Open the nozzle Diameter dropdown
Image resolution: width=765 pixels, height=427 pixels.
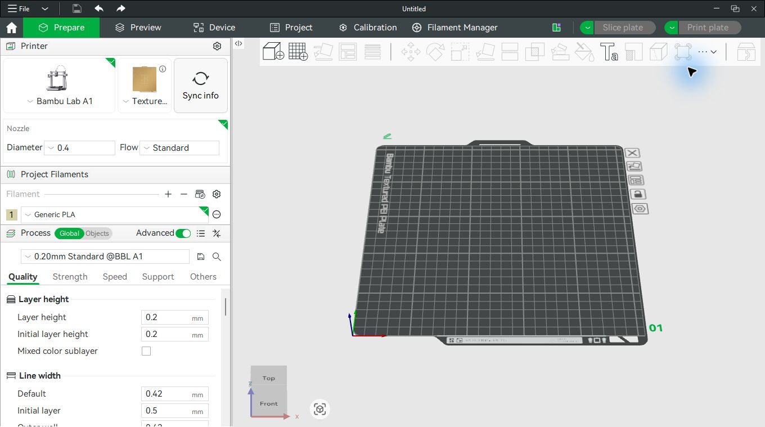tap(79, 148)
